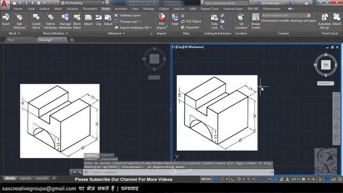Click the Model layout tab
The image size is (343, 193).
(x=10, y=178)
